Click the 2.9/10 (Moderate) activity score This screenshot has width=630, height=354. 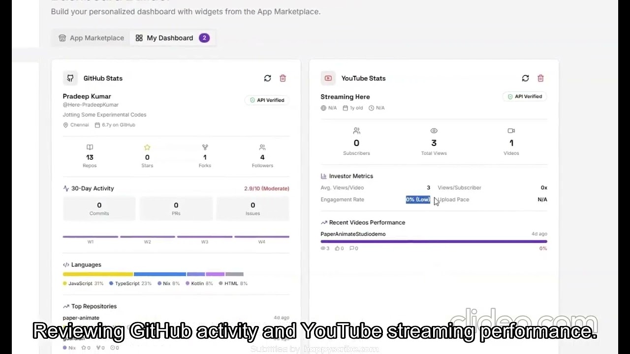click(267, 188)
